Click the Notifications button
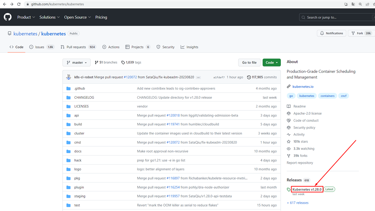The width and height of the screenshot is (375, 211). click(x=331, y=33)
